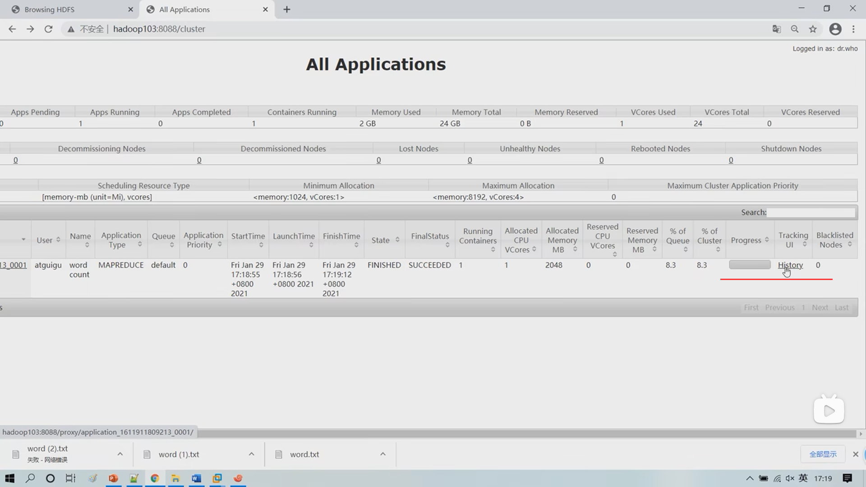The image size is (866, 487).
Task: Bookmark this page with the star icon
Action: pos(813,29)
